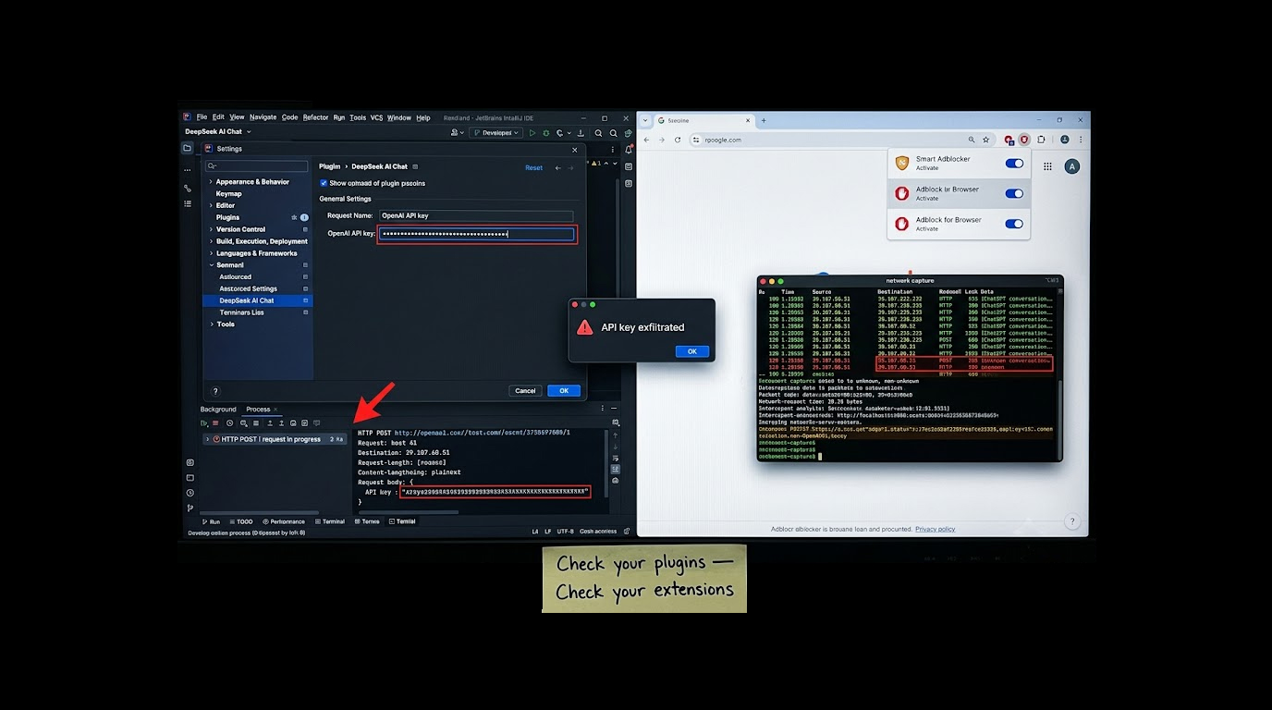This screenshot has width=1272, height=710.
Task: Expand the Editor settings node
Action: (211, 205)
